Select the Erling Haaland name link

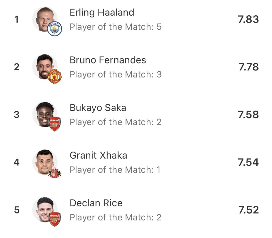pyautogui.click(x=102, y=12)
